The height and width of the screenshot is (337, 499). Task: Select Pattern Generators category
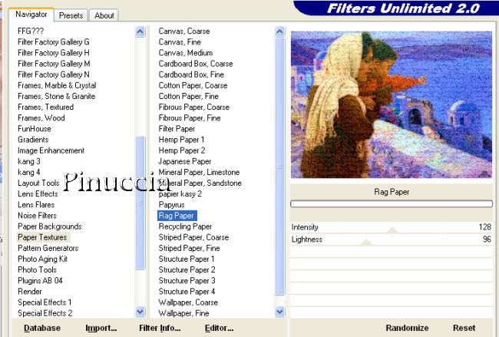coord(48,248)
